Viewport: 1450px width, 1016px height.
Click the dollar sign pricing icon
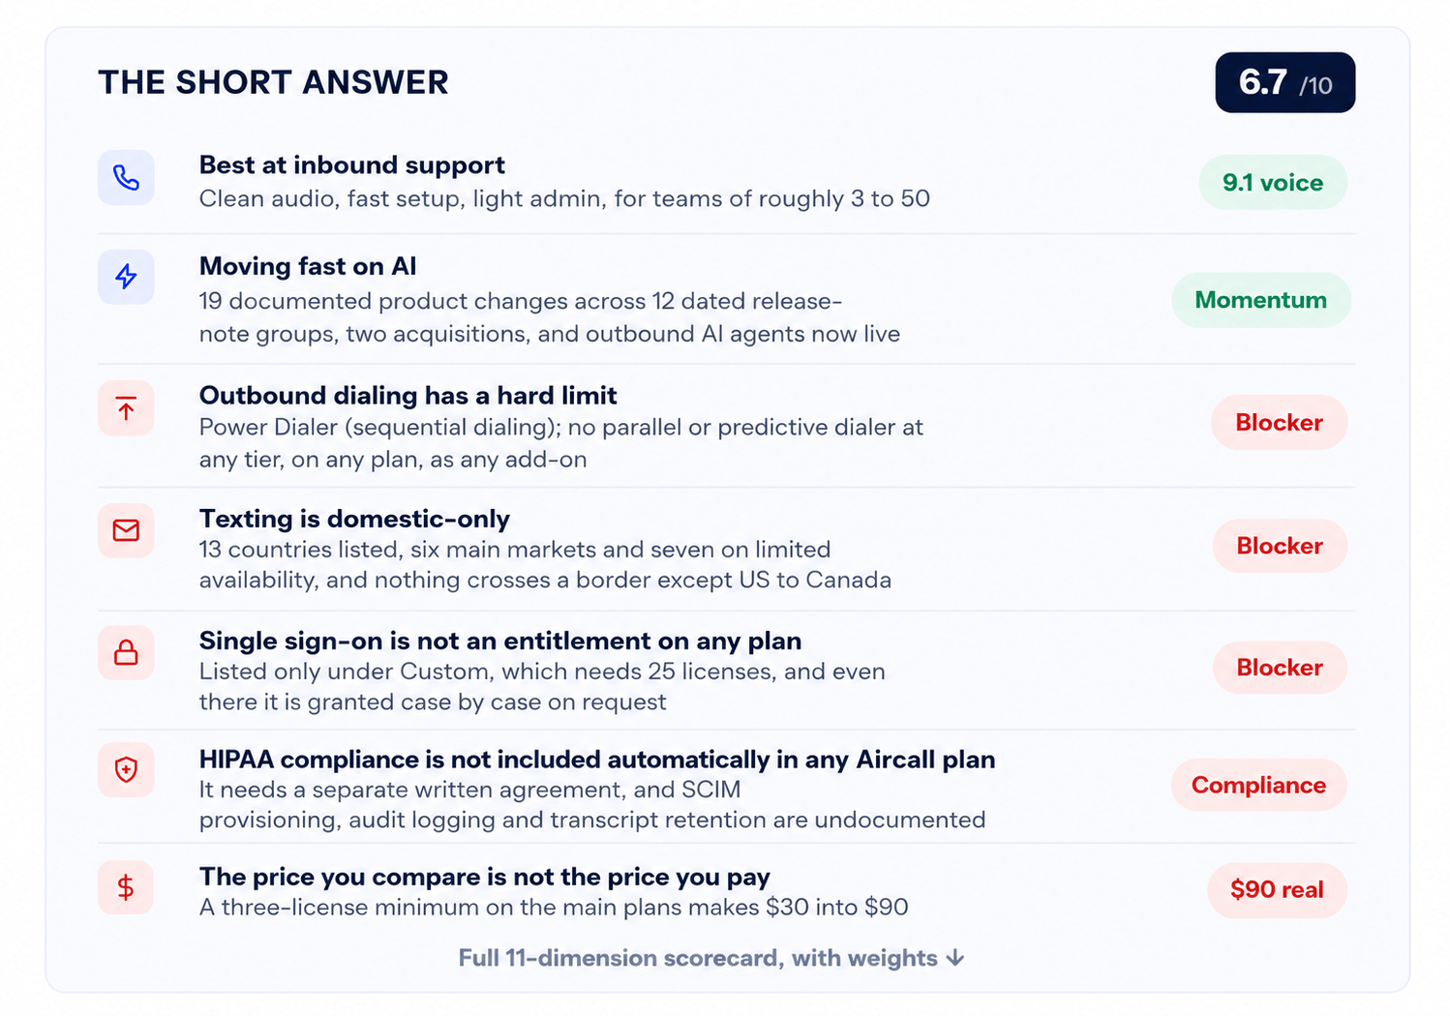click(126, 887)
